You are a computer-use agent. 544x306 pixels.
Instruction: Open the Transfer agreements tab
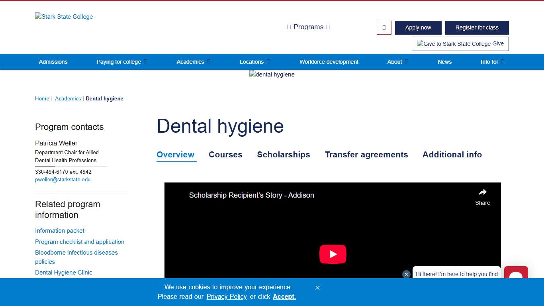pyautogui.click(x=366, y=155)
